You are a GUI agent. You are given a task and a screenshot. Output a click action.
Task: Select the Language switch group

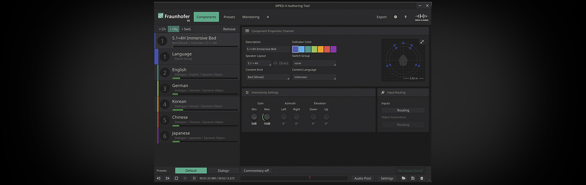tap(197, 56)
